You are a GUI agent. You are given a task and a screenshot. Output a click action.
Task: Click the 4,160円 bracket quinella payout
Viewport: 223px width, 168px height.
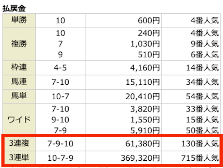tap(145, 68)
